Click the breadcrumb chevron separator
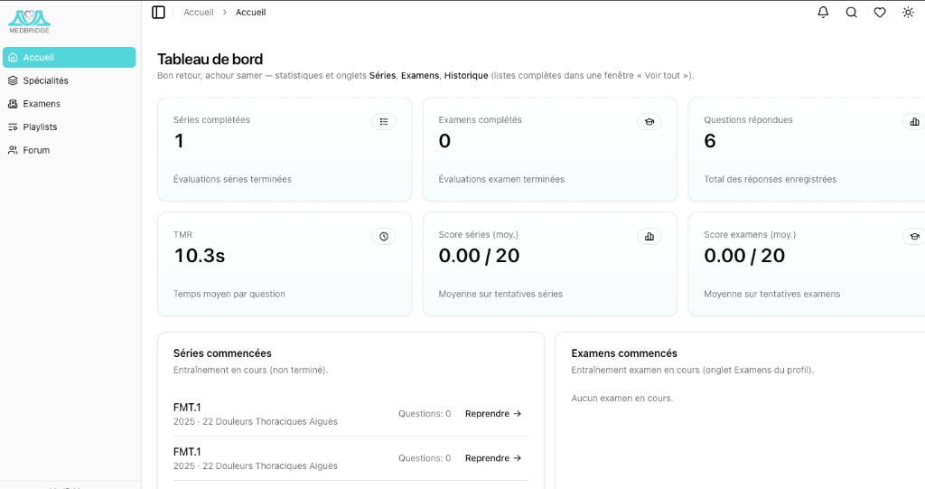 (x=225, y=13)
